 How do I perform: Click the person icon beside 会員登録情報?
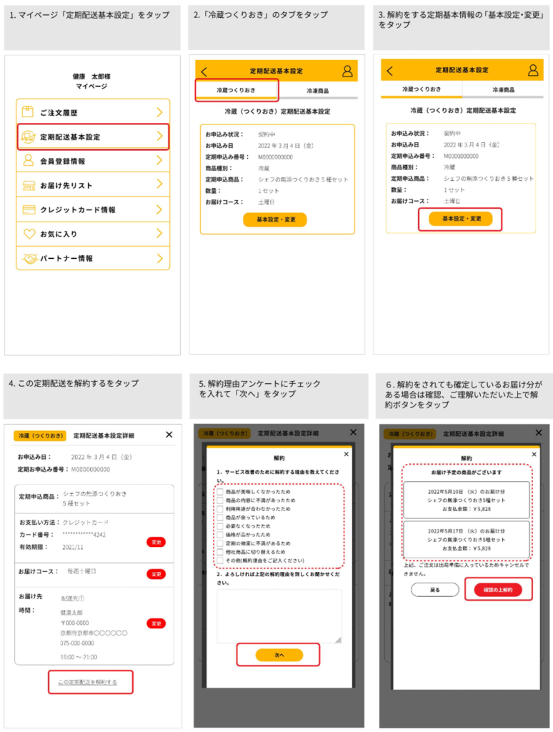(x=29, y=161)
